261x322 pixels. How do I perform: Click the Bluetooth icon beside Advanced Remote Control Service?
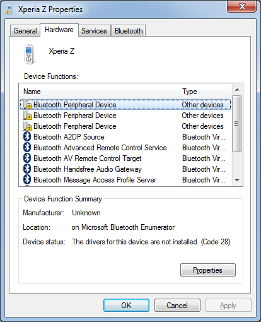pos(27,148)
